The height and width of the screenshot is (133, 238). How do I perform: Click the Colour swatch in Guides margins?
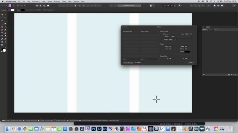(x=187, y=52)
